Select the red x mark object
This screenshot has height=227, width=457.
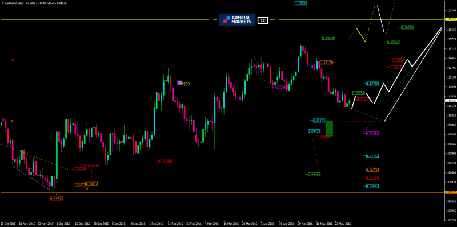click(13, 60)
